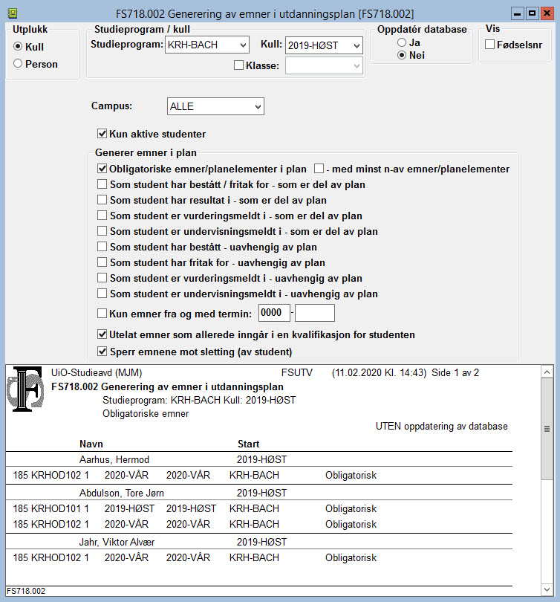560x602 pixels.
Task: Select student name Abdulson, Tore Jørn
Action: pyautogui.click(x=122, y=493)
